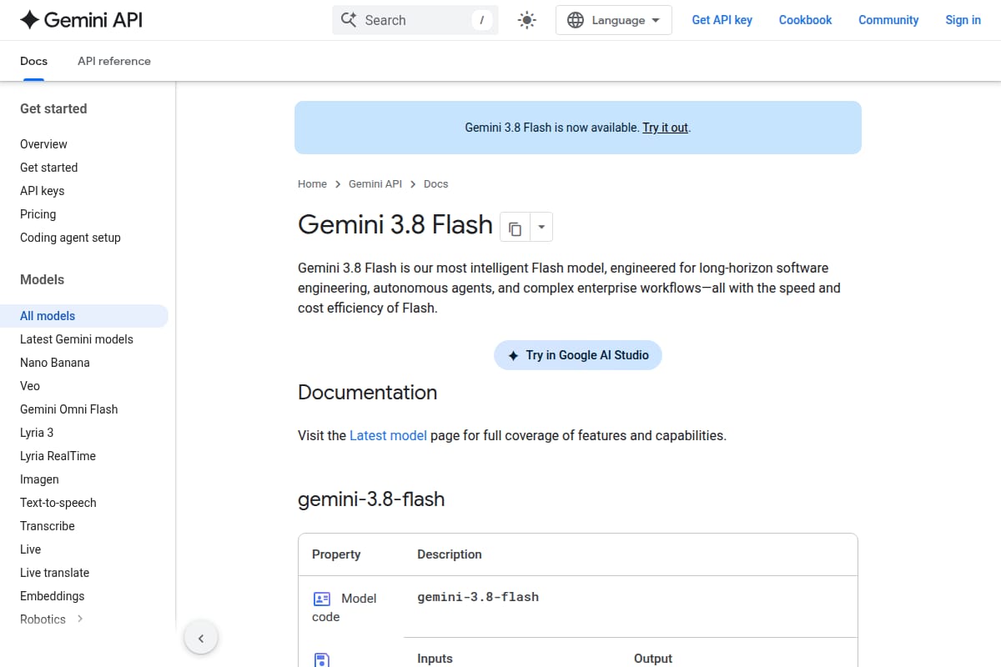
Task: Open Lyria RealTime sidebar item
Action: pyautogui.click(x=58, y=456)
